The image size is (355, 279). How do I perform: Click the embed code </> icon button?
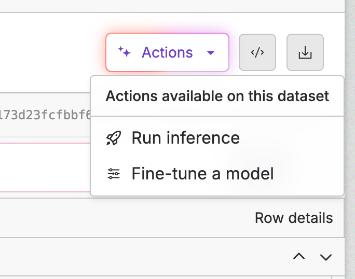pyautogui.click(x=257, y=52)
